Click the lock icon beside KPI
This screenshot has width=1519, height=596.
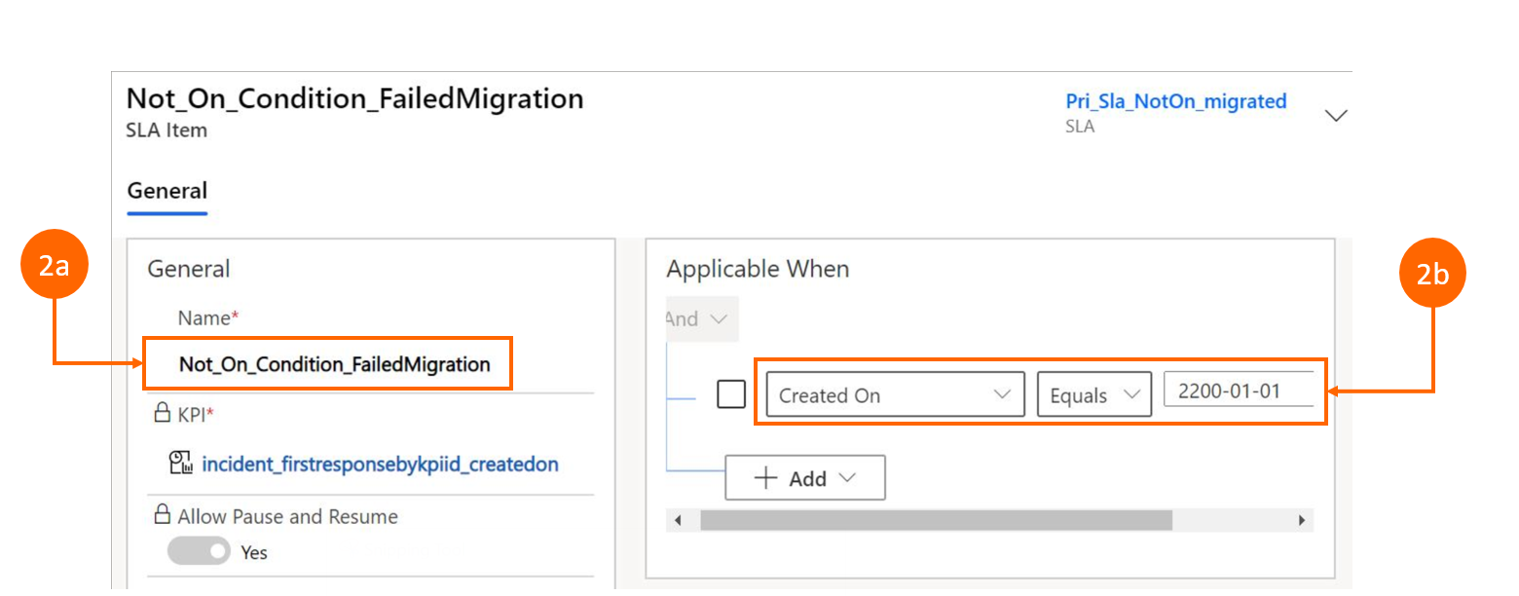tap(163, 414)
